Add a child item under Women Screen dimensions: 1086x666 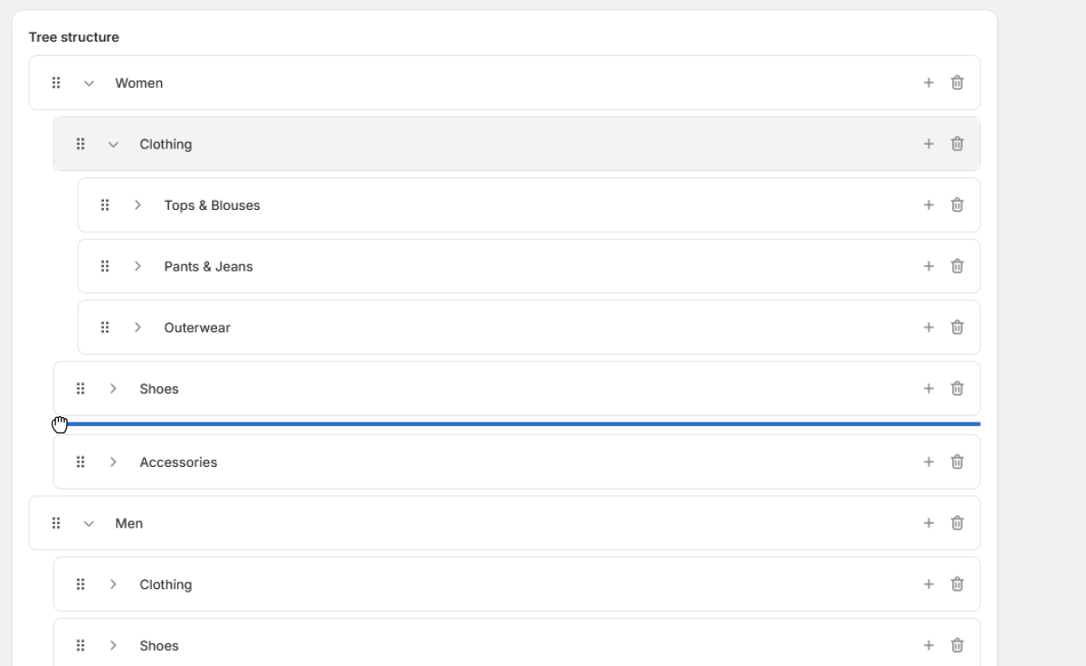tap(928, 82)
